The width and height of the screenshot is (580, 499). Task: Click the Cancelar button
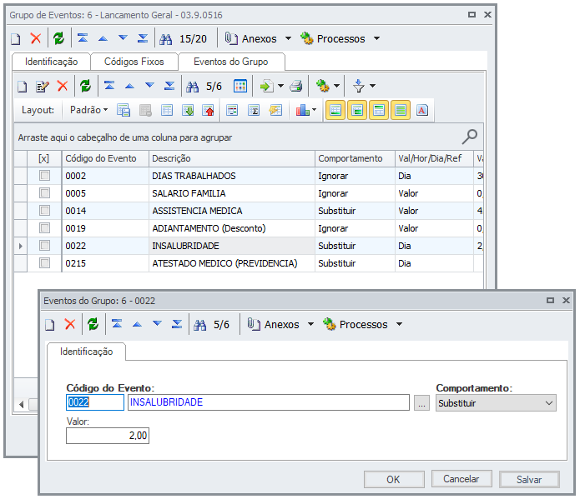tap(461, 479)
